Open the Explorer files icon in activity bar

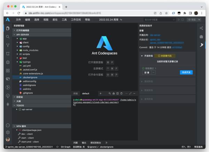[x=8, y=28]
